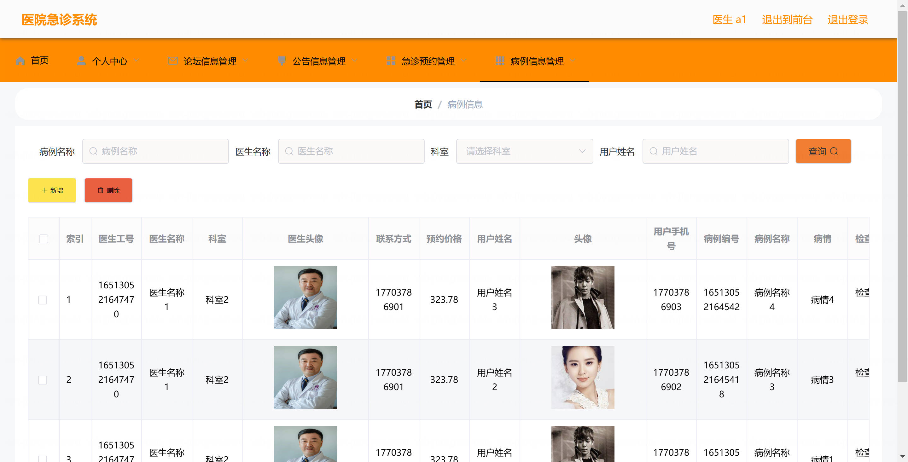Open the 病例信息管理 menu
This screenshot has width=908, height=462.
pos(534,61)
